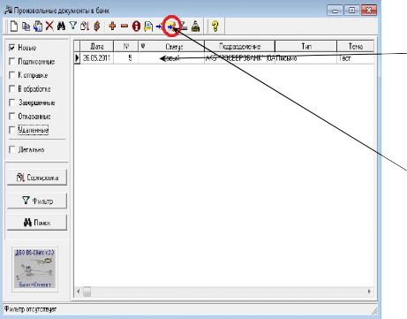407x319 pixels.
Task: Enable the Подписанные checkbox
Action: pos(11,61)
